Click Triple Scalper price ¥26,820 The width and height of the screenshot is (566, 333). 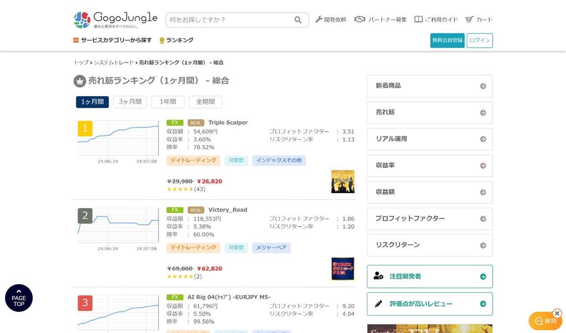pos(210,181)
